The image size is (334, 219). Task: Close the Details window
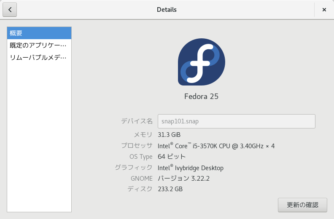click(x=324, y=10)
